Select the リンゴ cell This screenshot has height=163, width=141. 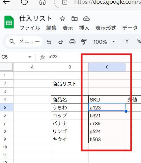tap(70, 131)
